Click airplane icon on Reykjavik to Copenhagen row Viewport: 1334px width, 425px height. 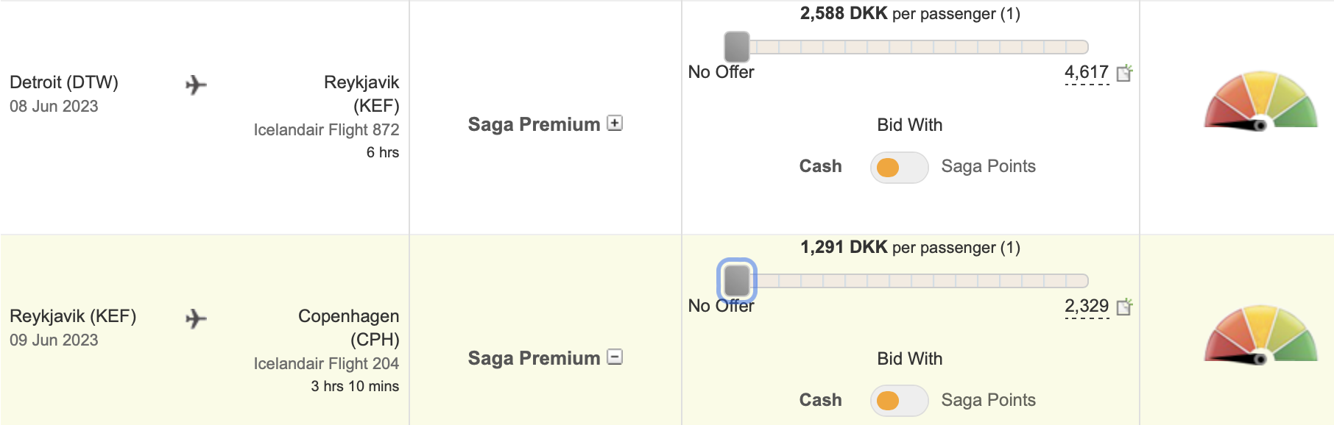click(196, 319)
